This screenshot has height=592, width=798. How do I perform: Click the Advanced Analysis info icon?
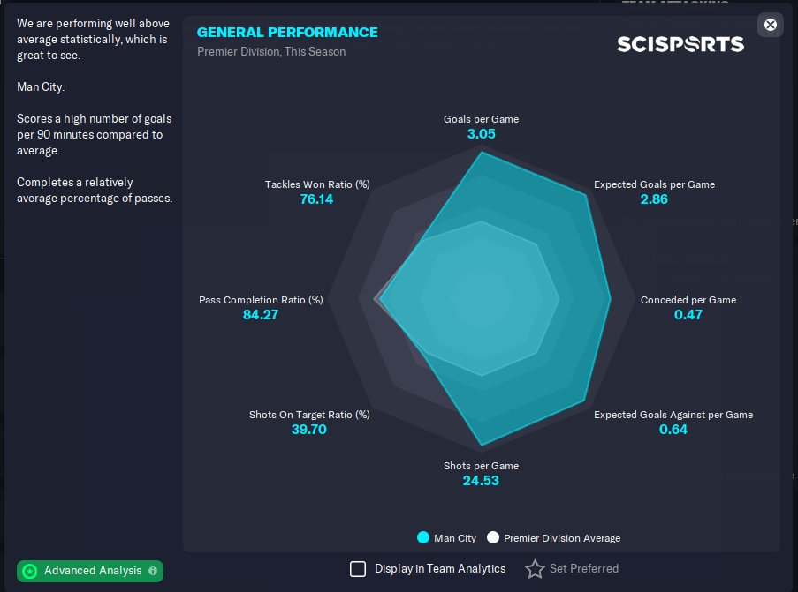pos(153,571)
